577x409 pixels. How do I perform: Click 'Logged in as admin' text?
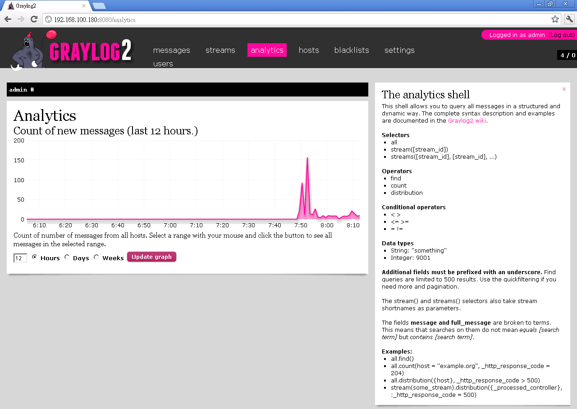[517, 35]
